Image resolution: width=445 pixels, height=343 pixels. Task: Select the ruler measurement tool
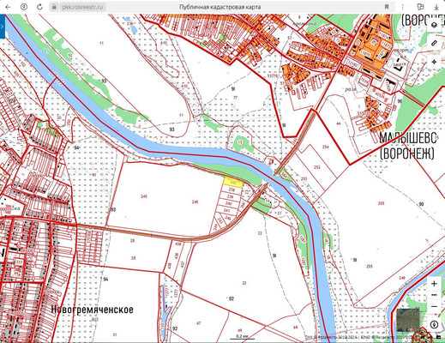pyautogui.click(x=434, y=44)
